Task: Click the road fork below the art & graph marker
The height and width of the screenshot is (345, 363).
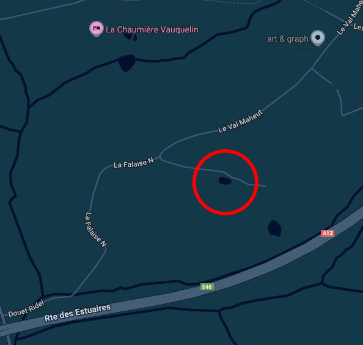Action: click(312, 69)
